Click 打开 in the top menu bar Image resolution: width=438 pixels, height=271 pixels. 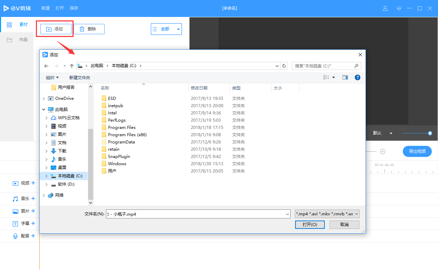(59, 8)
